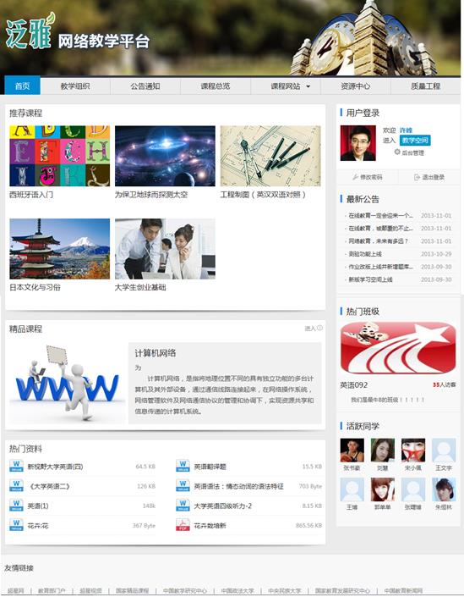
Task: Expand the 课程网站 dropdown arrow
Action: (308, 86)
